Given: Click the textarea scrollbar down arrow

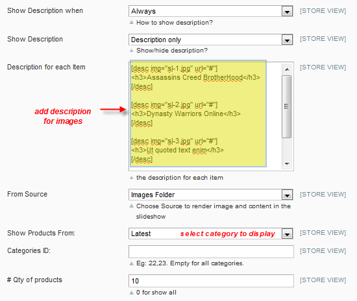Looking at the screenshot, I should click(287, 164).
